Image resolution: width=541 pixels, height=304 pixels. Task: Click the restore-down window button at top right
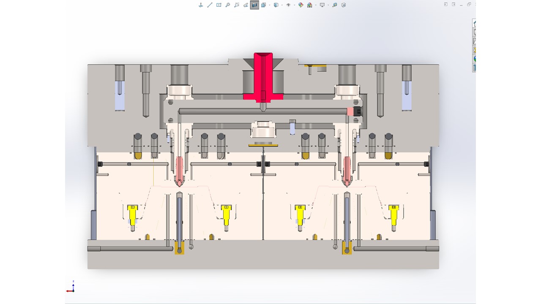tap(469, 4)
